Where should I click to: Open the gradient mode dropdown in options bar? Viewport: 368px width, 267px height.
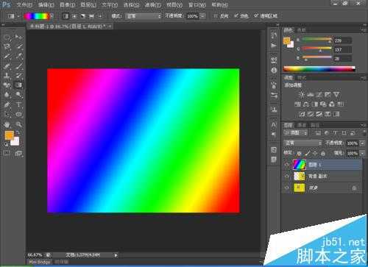pos(144,16)
